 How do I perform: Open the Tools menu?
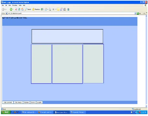point(20,5)
